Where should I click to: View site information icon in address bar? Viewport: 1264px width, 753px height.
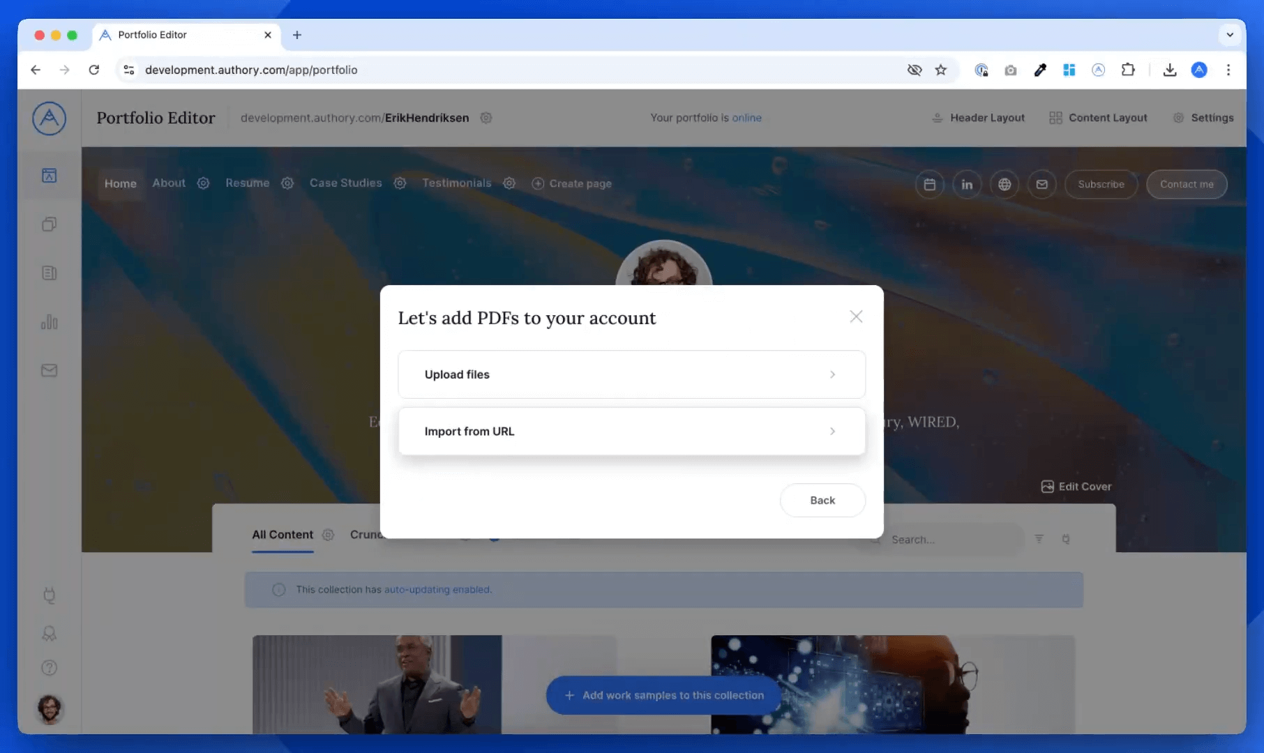(129, 70)
